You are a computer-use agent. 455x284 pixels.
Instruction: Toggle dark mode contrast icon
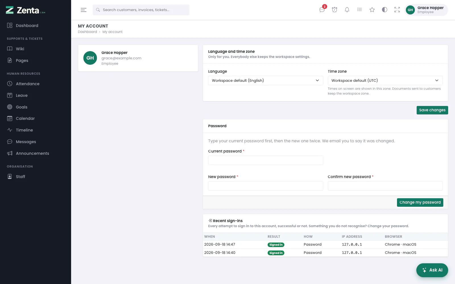click(x=384, y=10)
